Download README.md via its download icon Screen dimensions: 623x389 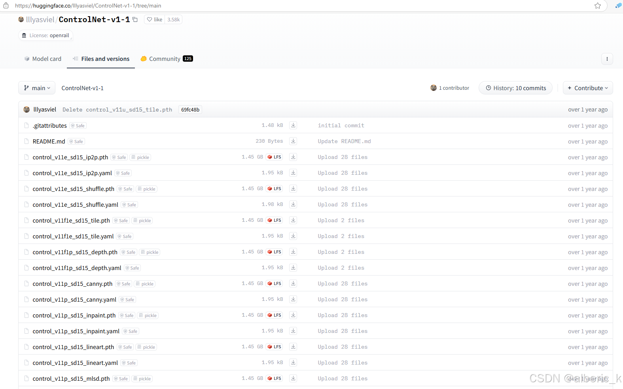coord(293,141)
